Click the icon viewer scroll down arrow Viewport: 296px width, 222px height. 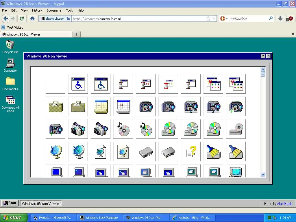(263, 175)
